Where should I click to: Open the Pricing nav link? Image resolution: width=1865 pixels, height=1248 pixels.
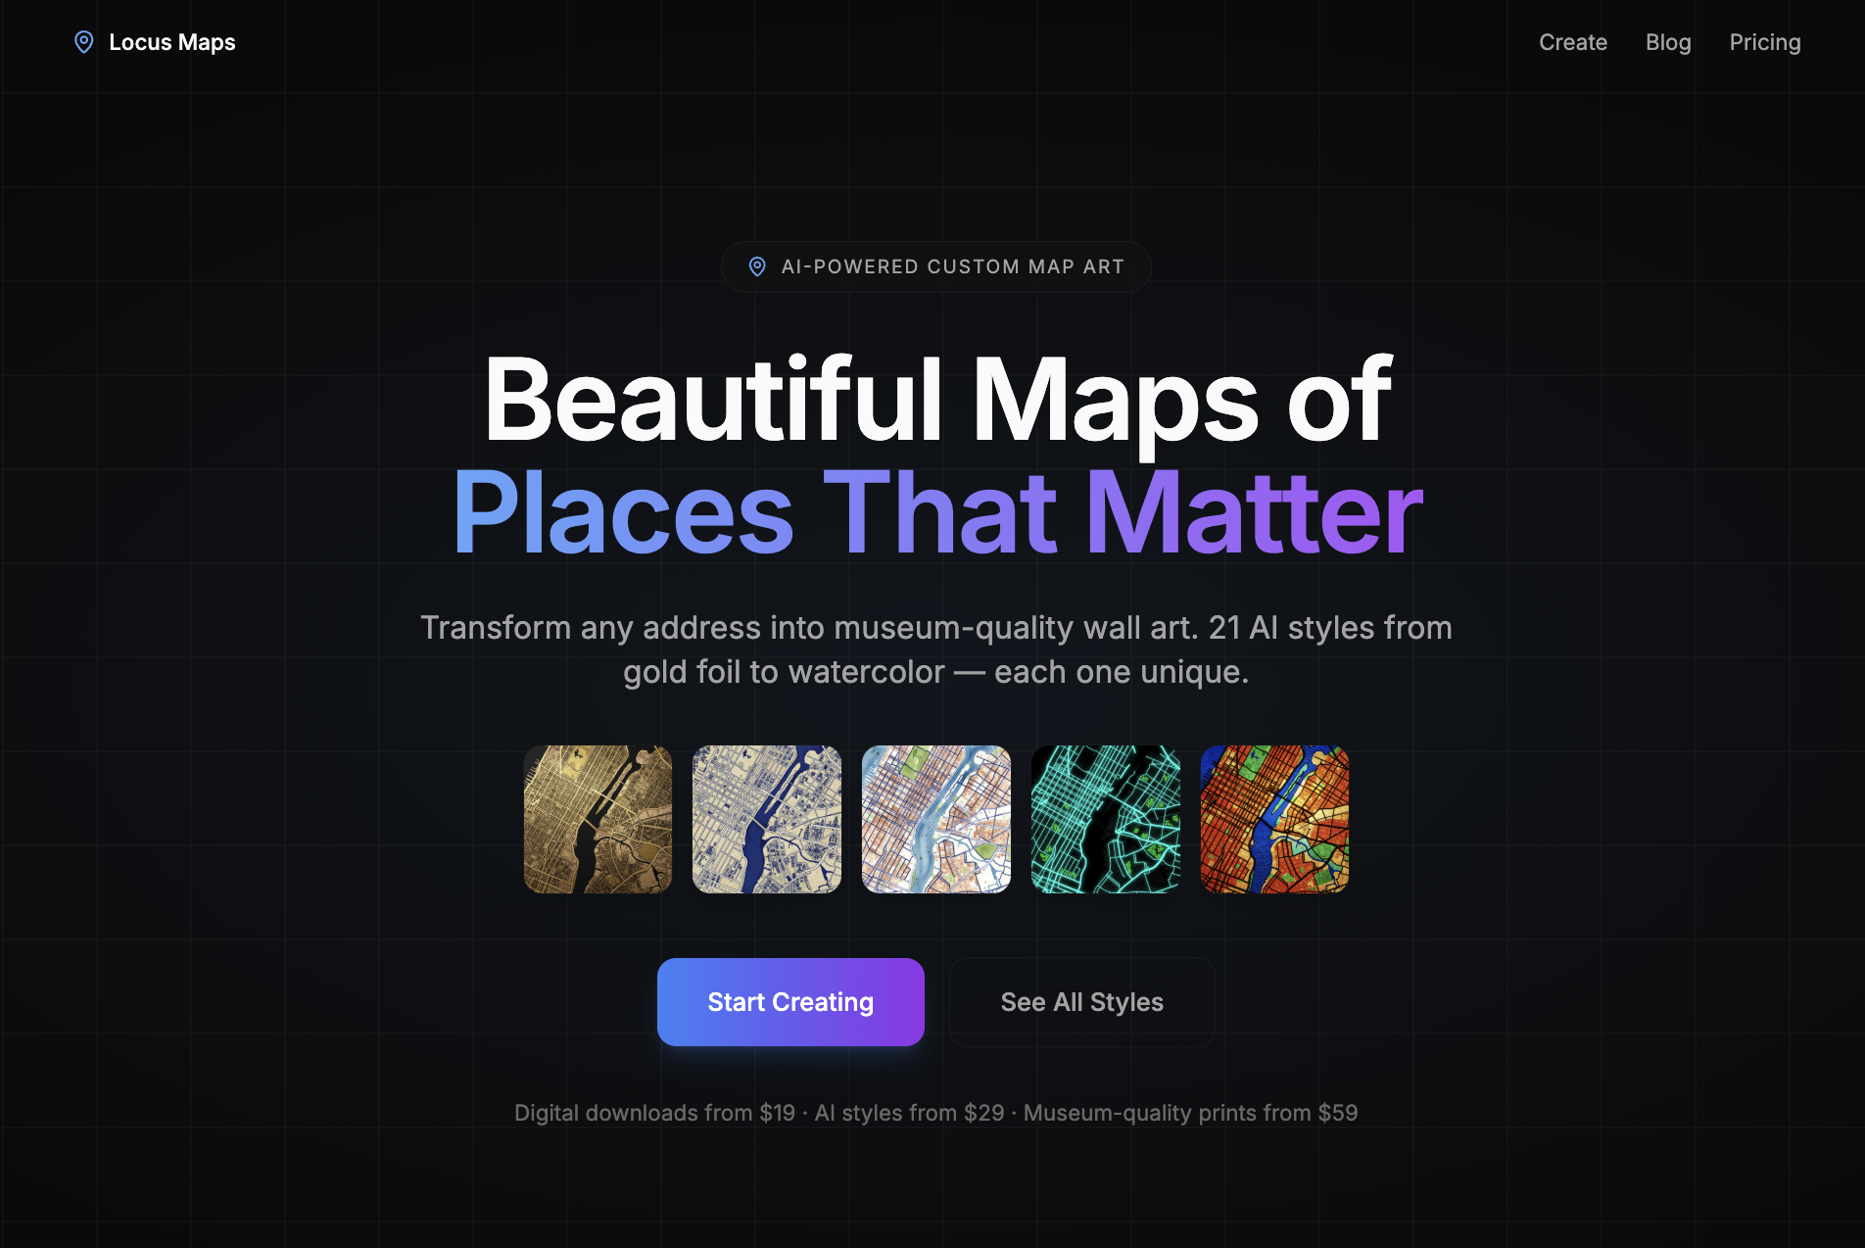[x=1765, y=42]
